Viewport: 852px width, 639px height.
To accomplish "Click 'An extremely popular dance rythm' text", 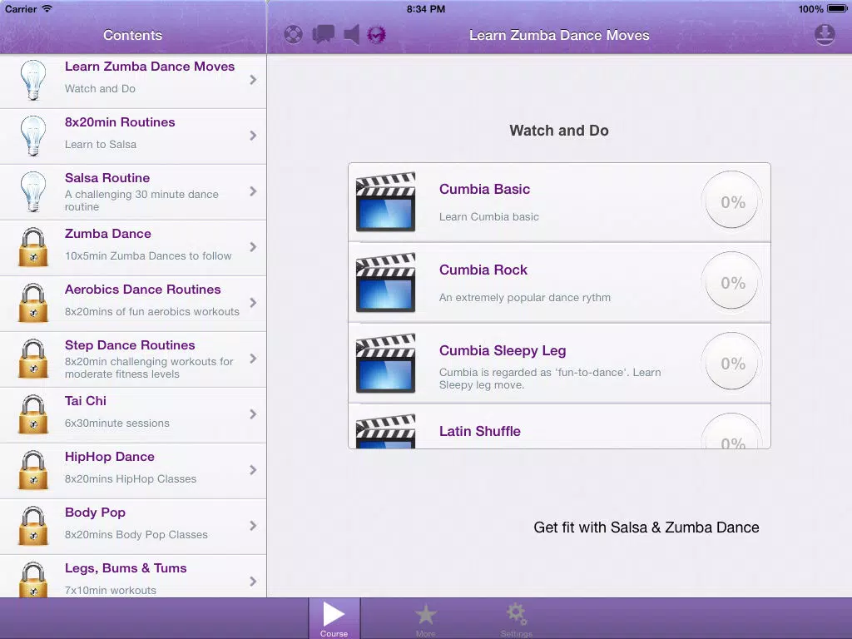I will [525, 298].
